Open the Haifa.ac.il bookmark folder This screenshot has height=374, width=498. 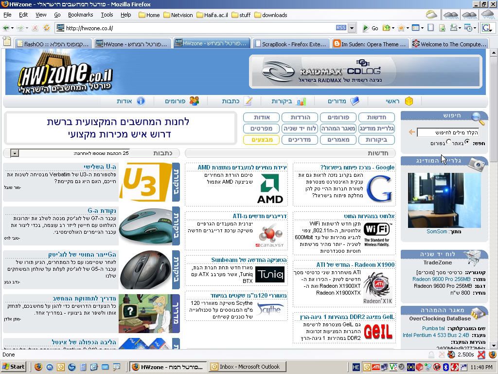212,15
